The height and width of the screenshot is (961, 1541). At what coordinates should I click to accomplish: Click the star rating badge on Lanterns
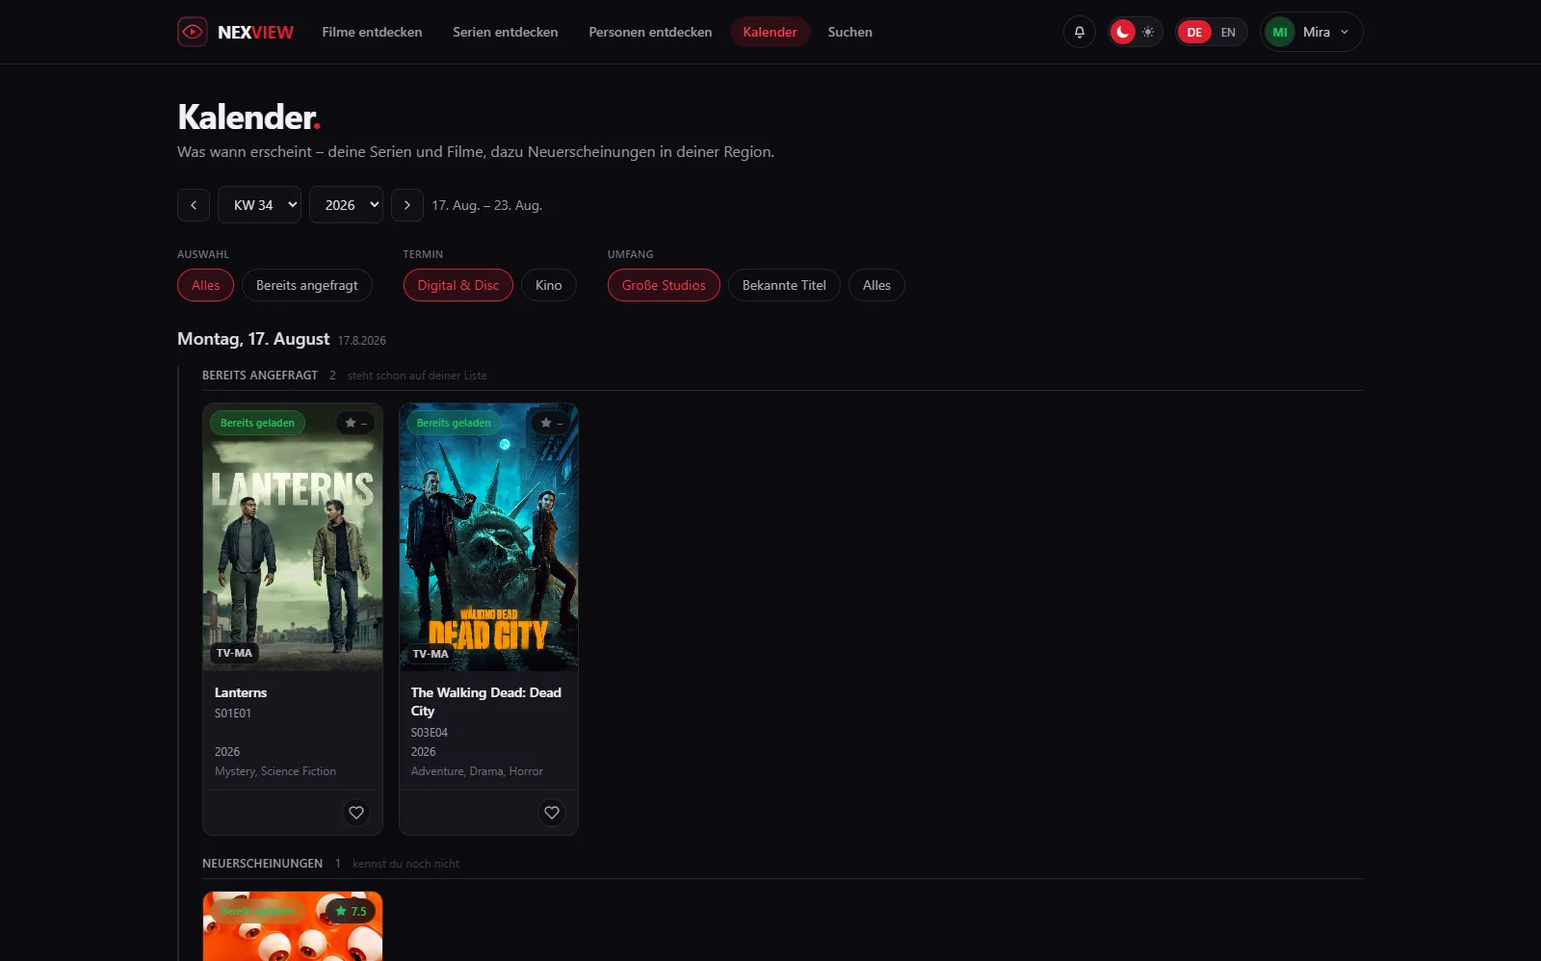click(x=355, y=423)
